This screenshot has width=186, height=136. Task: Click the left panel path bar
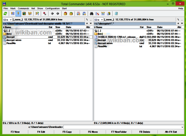click(44, 23)
